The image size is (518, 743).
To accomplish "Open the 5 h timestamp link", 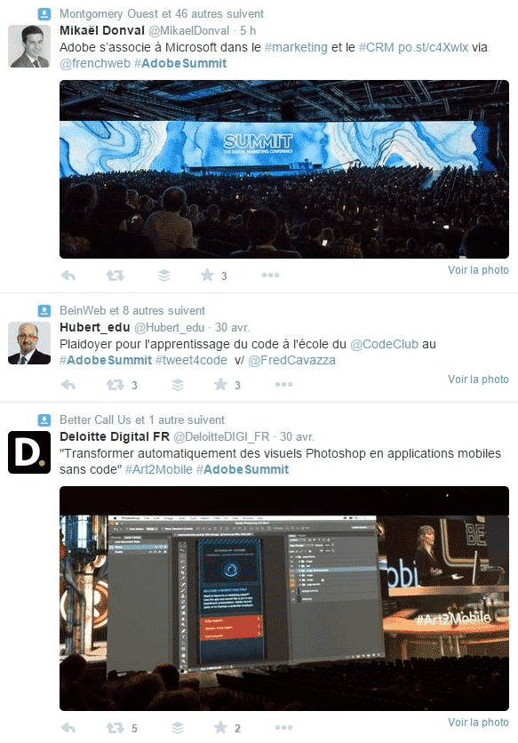I will 248,31.
